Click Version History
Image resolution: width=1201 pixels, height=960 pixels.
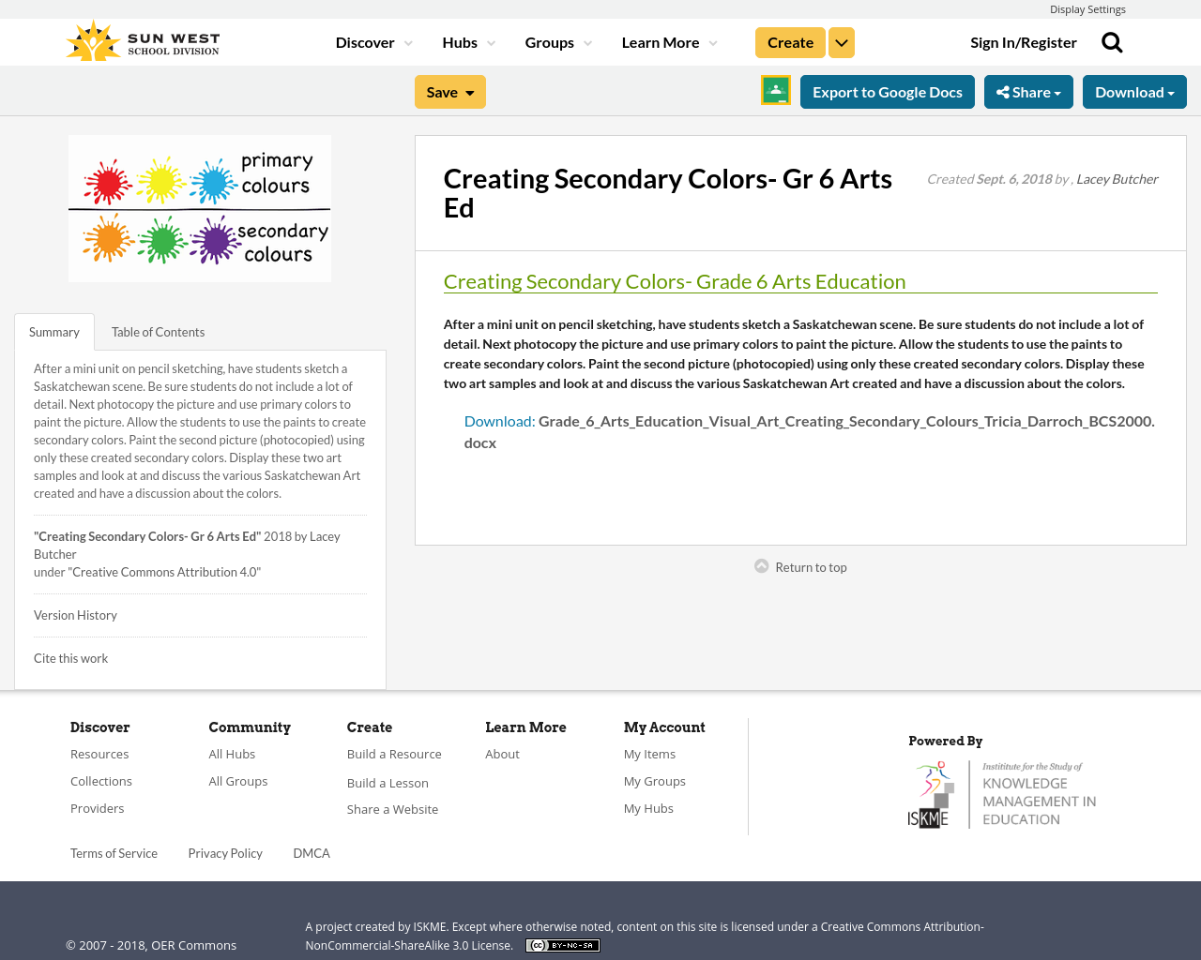[75, 614]
